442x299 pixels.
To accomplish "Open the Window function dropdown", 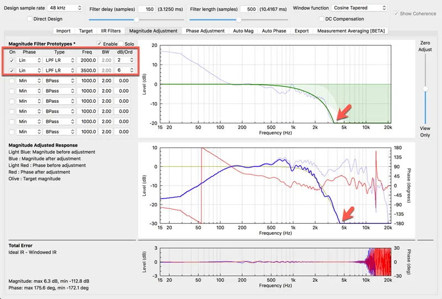I will pyautogui.click(x=359, y=8).
